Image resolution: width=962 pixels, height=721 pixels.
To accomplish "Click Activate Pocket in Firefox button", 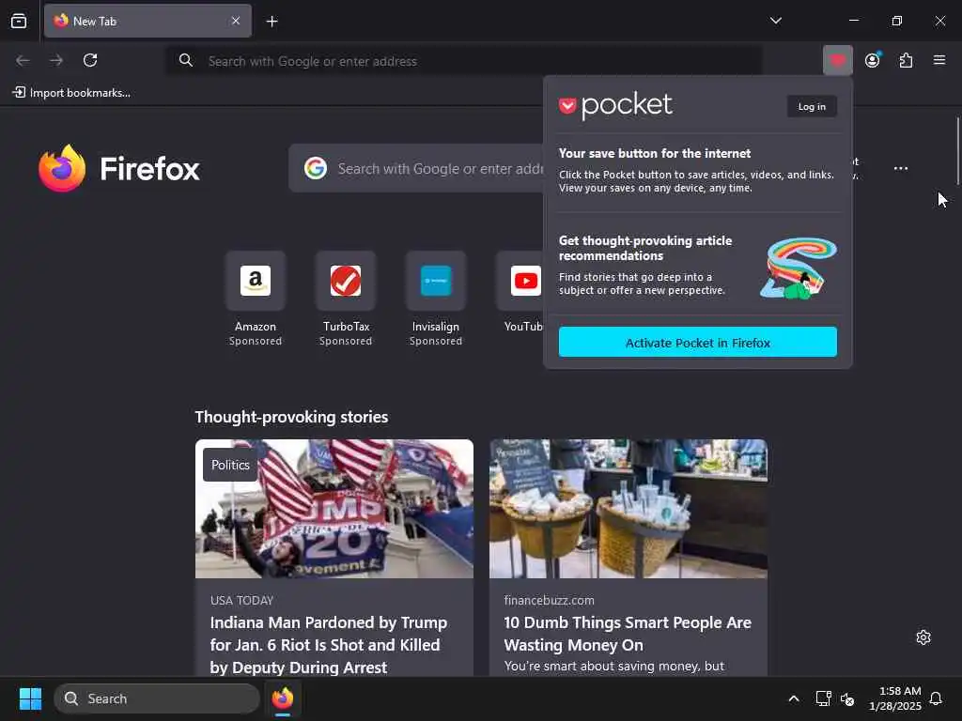I will [x=698, y=342].
